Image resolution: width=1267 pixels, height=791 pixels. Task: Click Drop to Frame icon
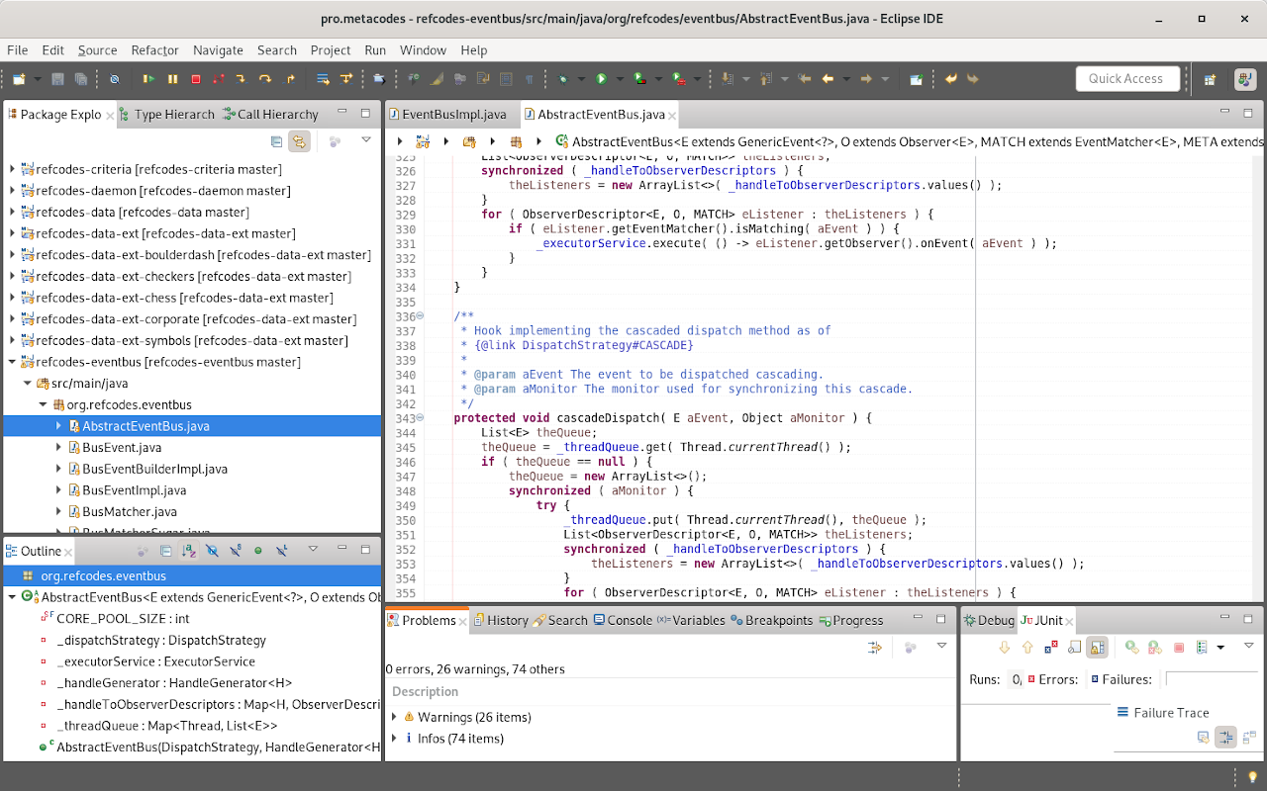[x=323, y=79]
